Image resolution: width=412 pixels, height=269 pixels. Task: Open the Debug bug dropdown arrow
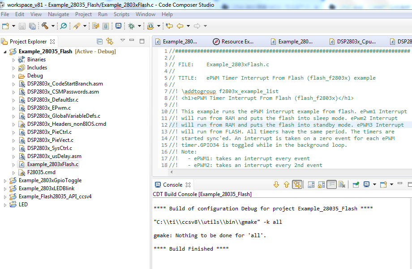[x=140, y=26]
